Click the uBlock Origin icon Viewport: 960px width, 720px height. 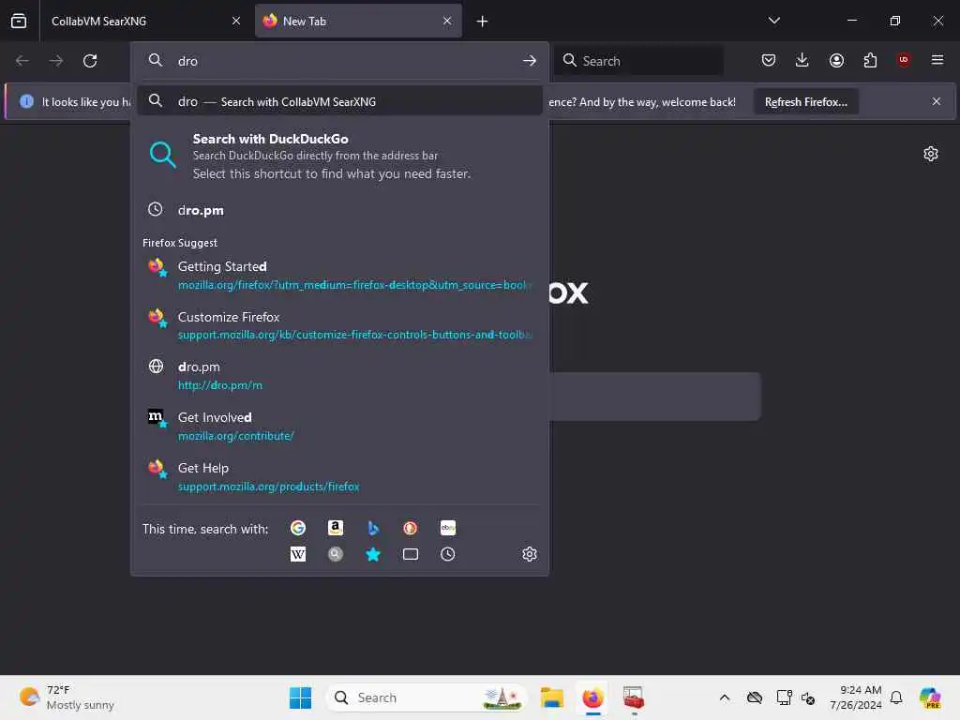904,60
